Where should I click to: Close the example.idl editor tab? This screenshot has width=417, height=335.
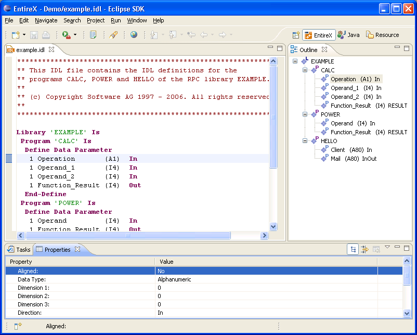(51, 50)
